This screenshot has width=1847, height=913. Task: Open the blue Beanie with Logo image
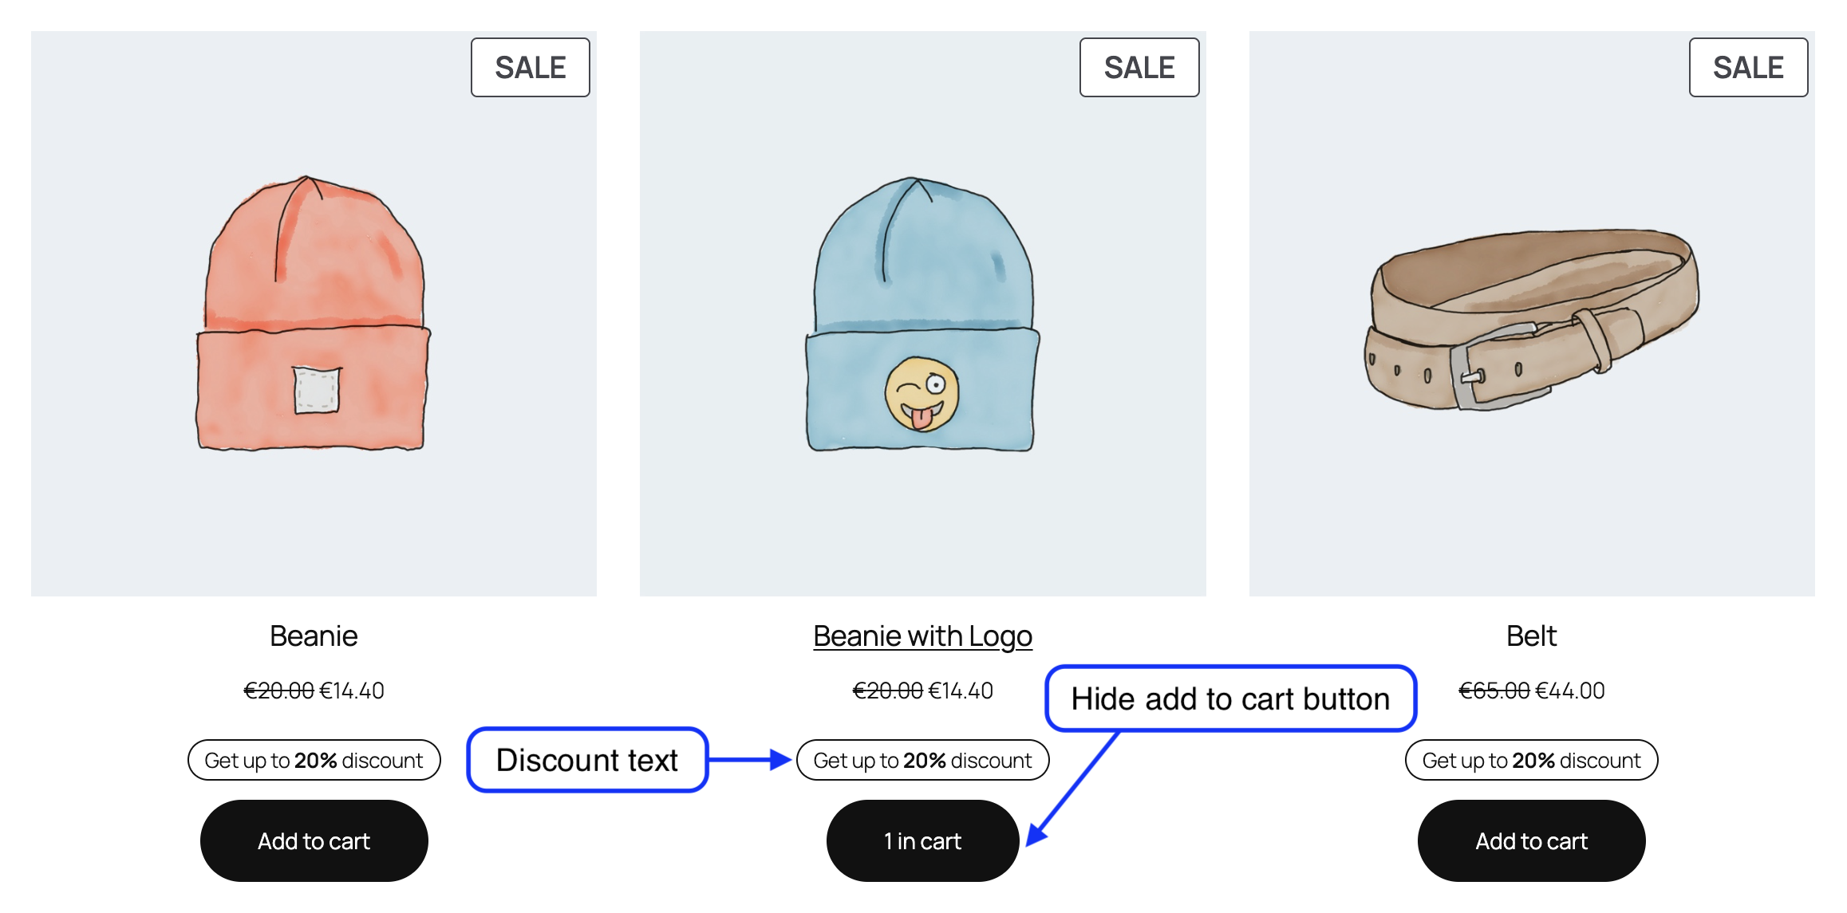[922, 313]
